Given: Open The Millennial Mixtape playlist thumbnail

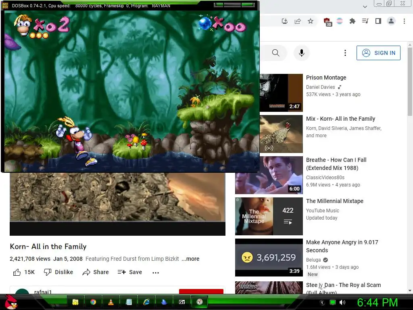Looking at the screenshot, I should point(269,216).
